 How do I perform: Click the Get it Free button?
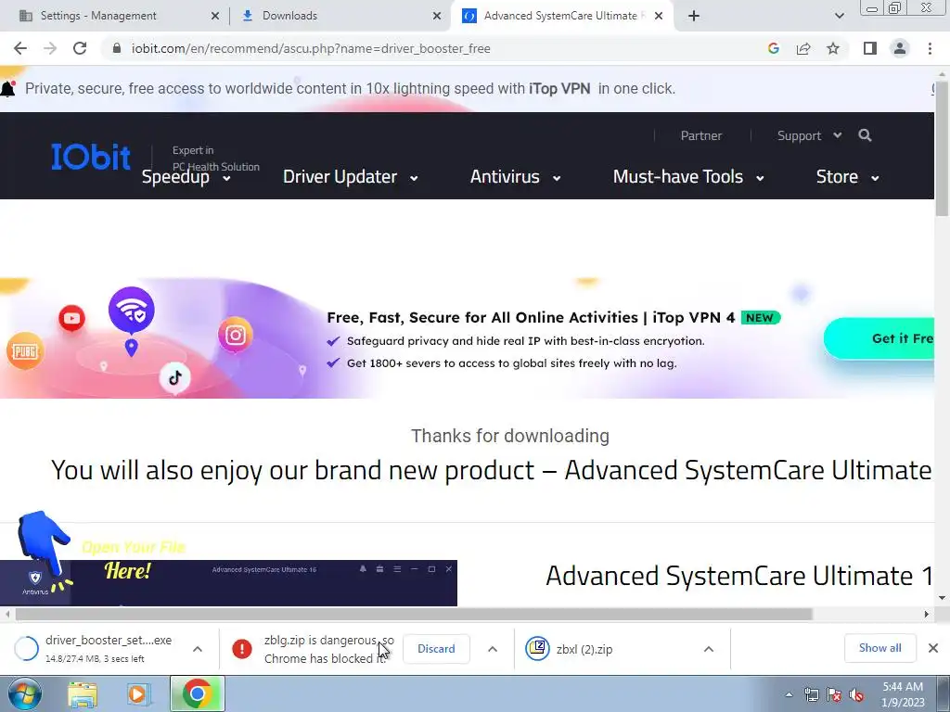[879, 338]
